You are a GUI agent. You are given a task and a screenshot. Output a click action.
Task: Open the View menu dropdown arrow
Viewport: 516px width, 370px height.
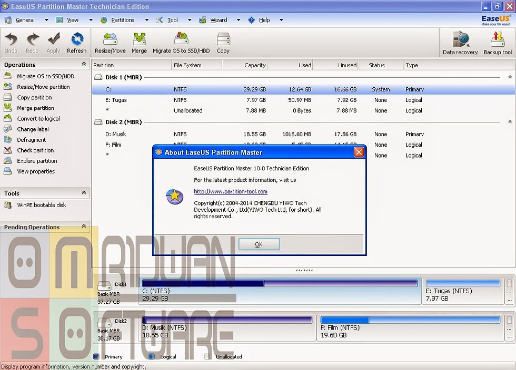pos(91,20)
